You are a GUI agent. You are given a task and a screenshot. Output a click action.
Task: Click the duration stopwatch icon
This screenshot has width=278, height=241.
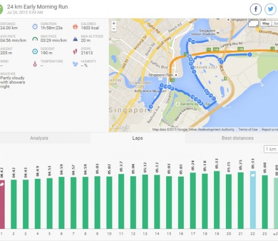coord(35,26)
